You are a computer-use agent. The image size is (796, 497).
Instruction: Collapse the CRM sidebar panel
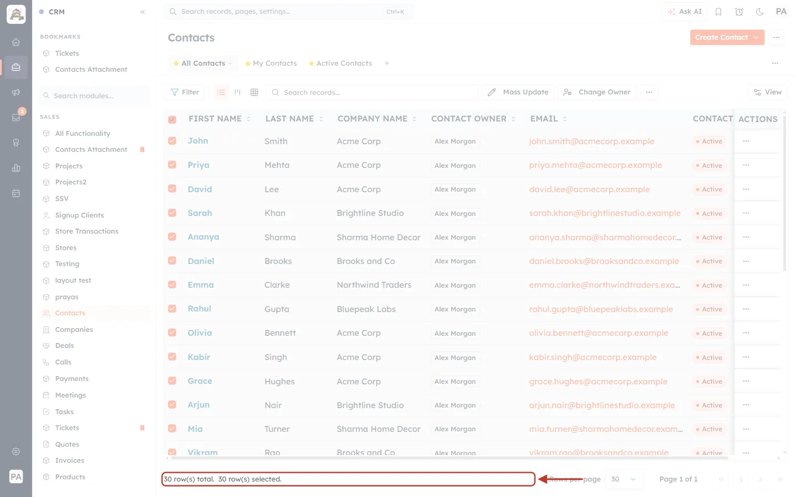tap(143, 12)
